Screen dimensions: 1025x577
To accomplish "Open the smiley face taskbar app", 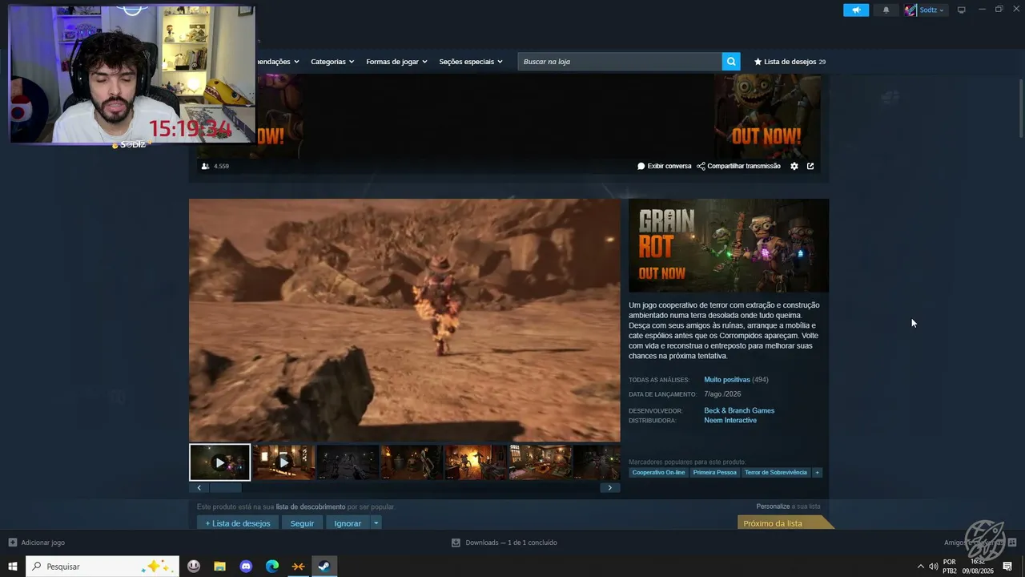I will pyautogui.click(x=194, y=567).
